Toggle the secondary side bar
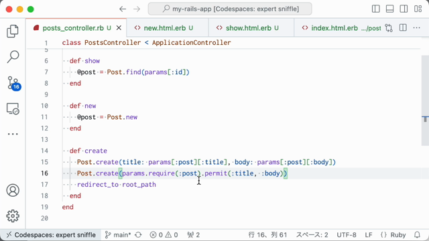 tap(404, 9)
